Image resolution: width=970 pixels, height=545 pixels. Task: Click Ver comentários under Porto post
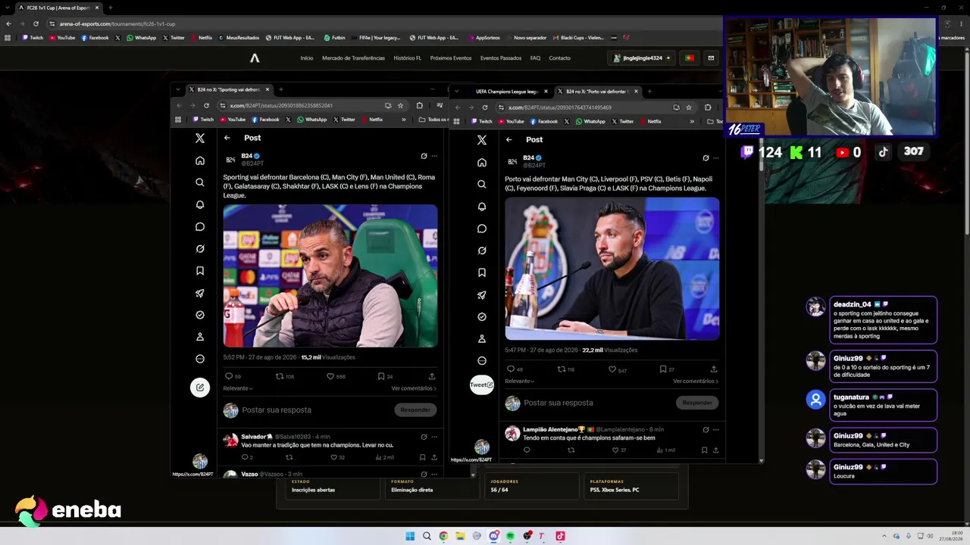[696, 381]
